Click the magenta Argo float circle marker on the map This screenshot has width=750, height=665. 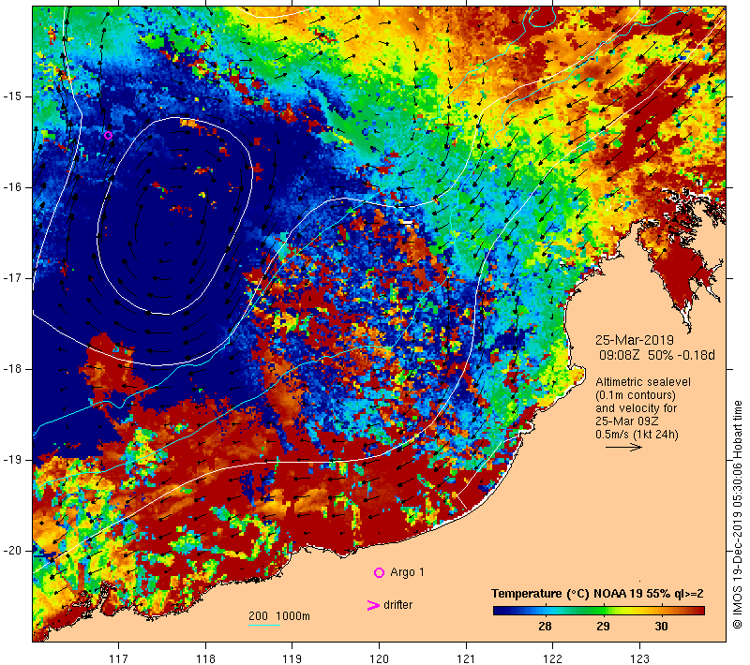click(108, 135)
